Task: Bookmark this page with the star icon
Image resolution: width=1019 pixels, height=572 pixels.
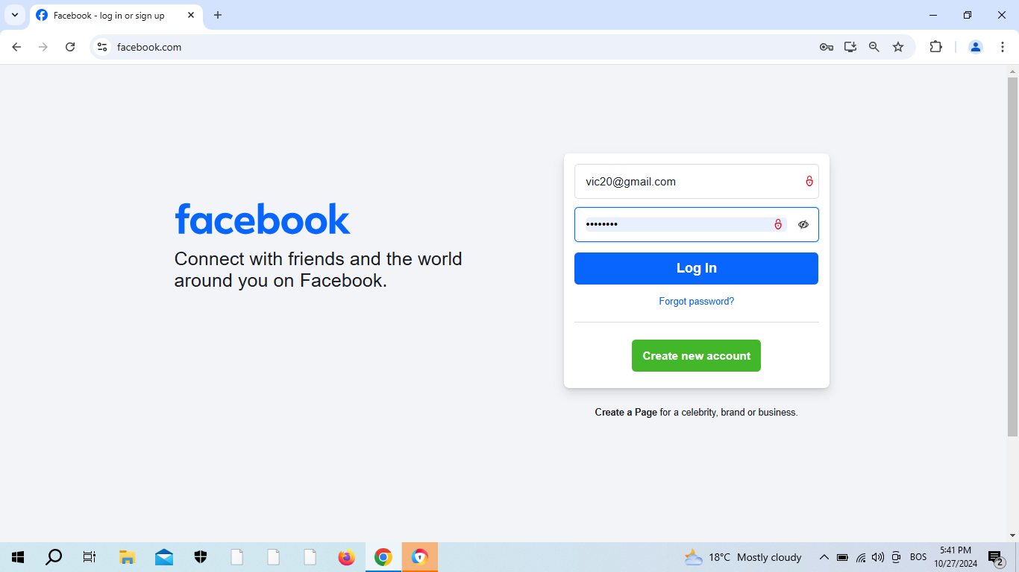Action: pyautogui.click(x=898, y=47)
